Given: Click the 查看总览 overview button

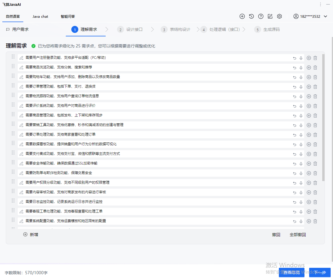Looking at the screenshot, I should [x=292, y=272].
